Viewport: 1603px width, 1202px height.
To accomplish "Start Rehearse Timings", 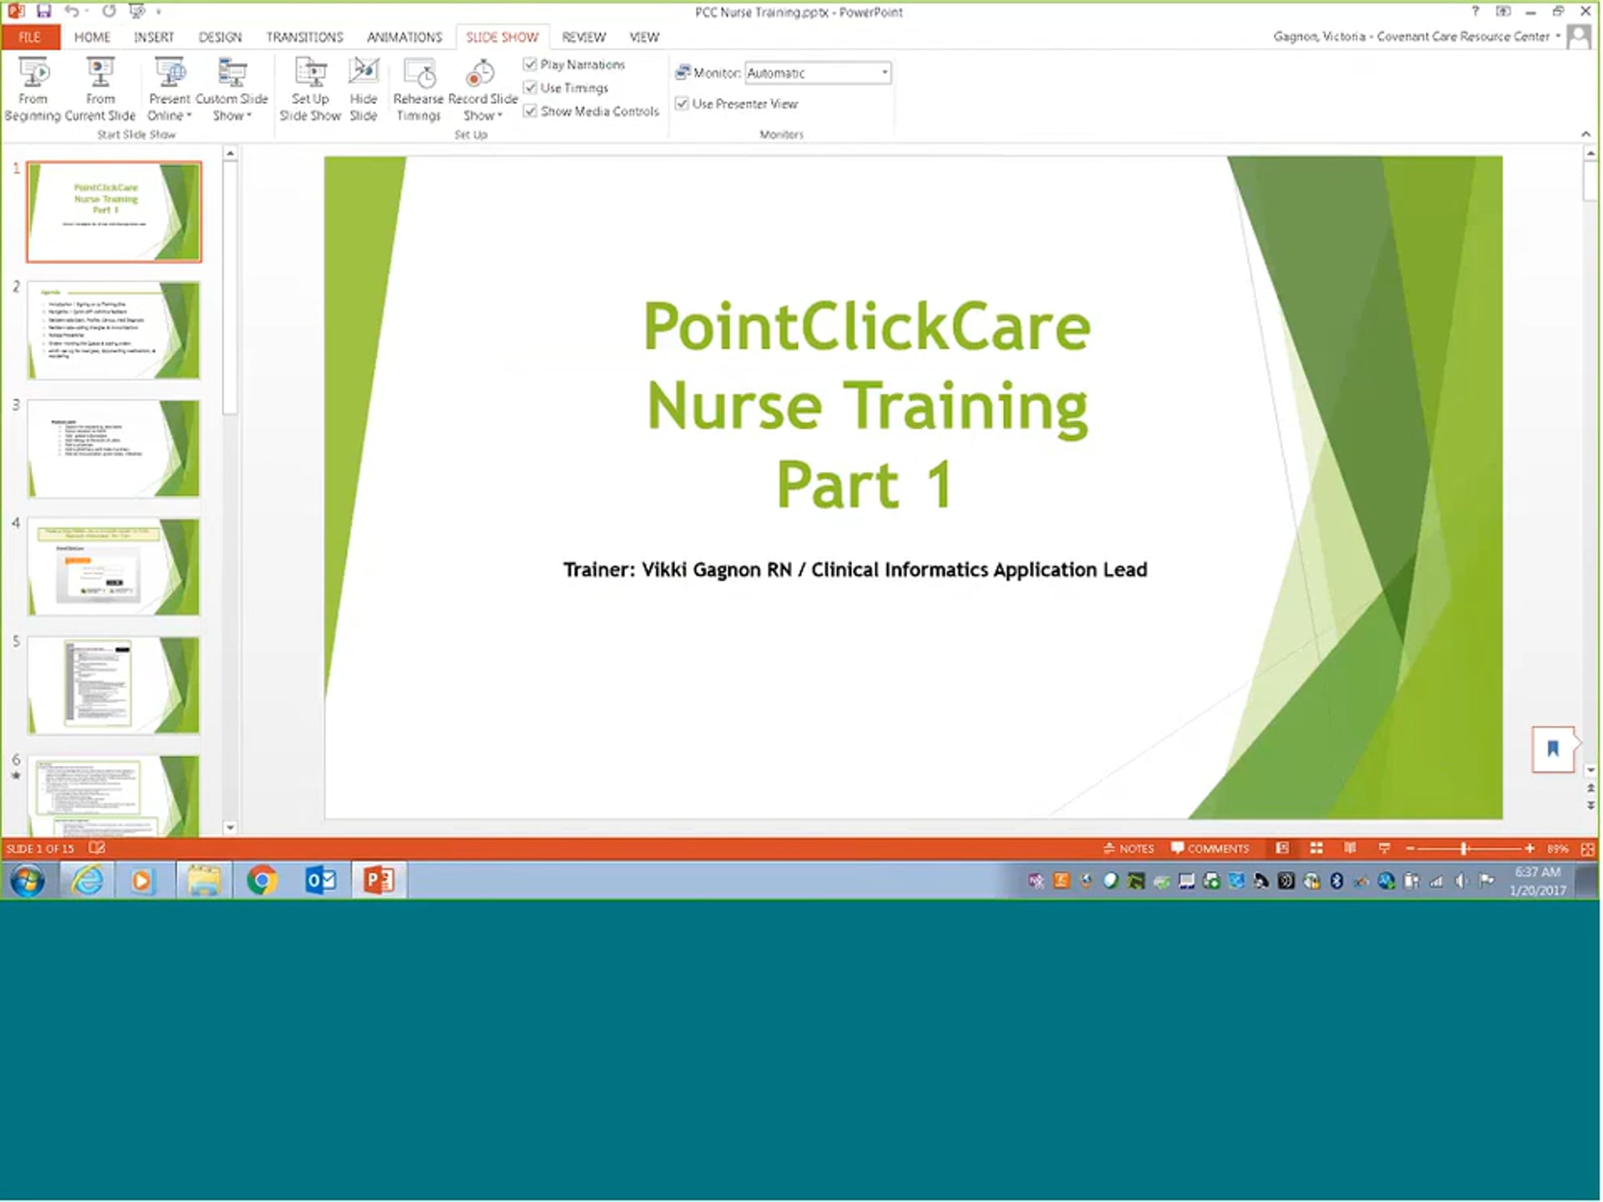I will coord(418,89).
